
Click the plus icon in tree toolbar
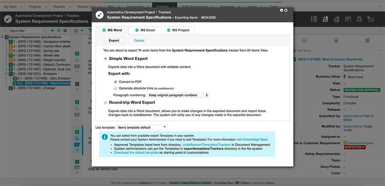point(53,30)
